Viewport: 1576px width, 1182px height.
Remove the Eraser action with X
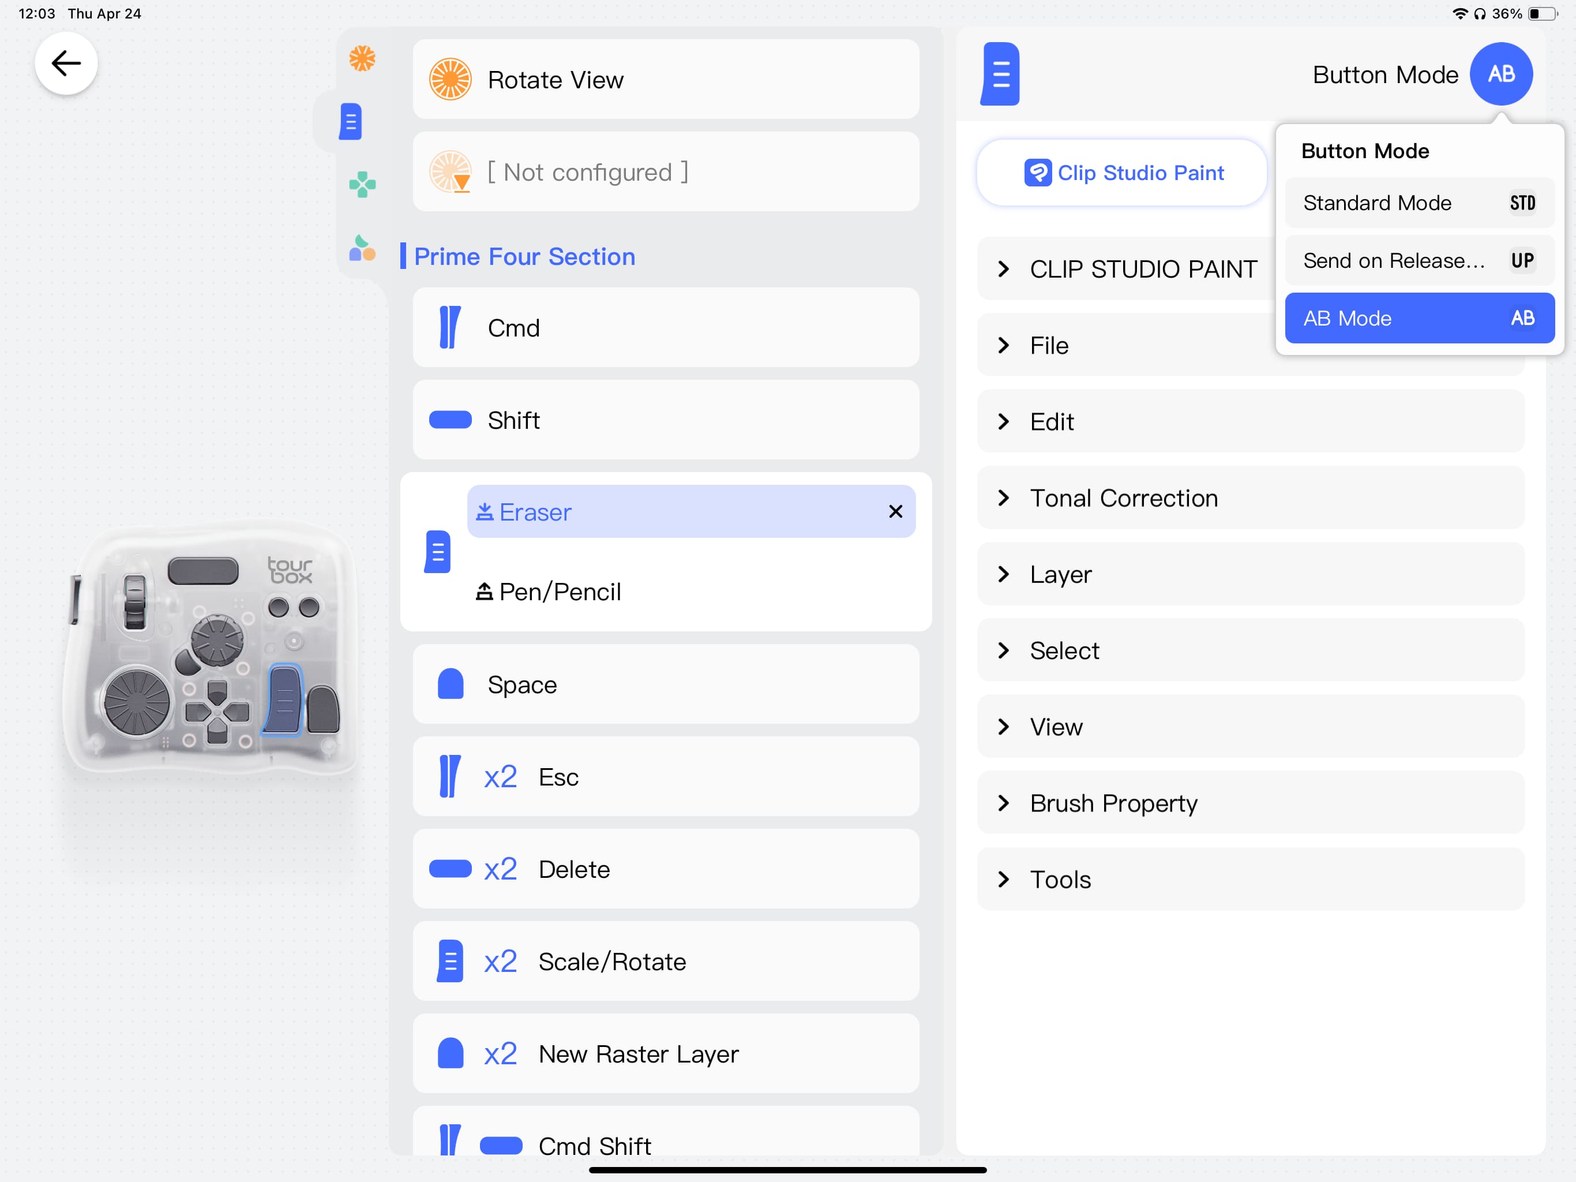tap(895, 512)
